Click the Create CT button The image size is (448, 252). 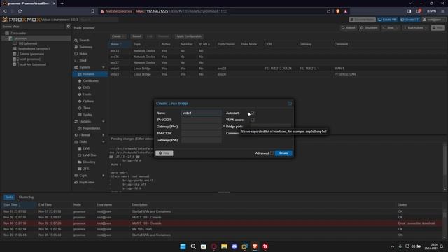click(409, 20)
